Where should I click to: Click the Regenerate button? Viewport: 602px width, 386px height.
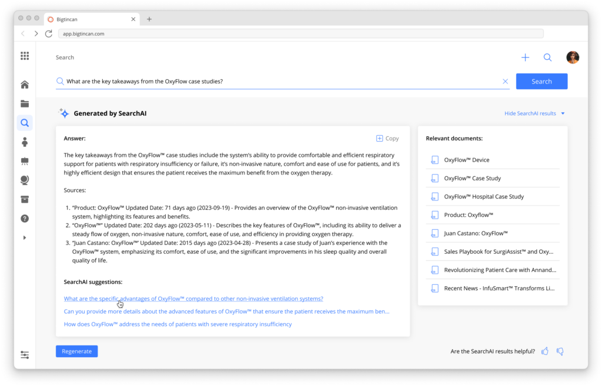click(77, 351)
